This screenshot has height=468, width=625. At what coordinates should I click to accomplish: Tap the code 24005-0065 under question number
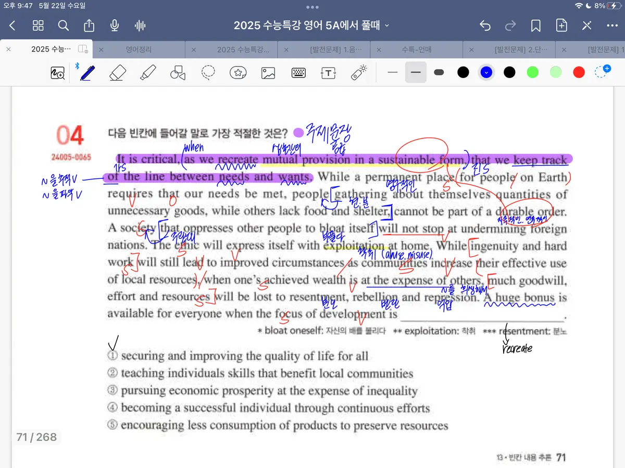coord(71,157)
